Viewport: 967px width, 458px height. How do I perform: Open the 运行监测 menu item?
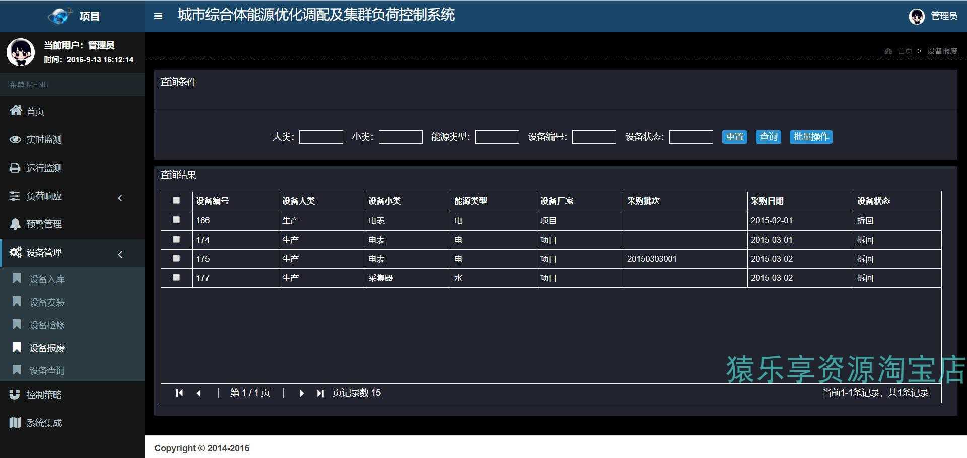pyautogui.click(x=73, y=168)
